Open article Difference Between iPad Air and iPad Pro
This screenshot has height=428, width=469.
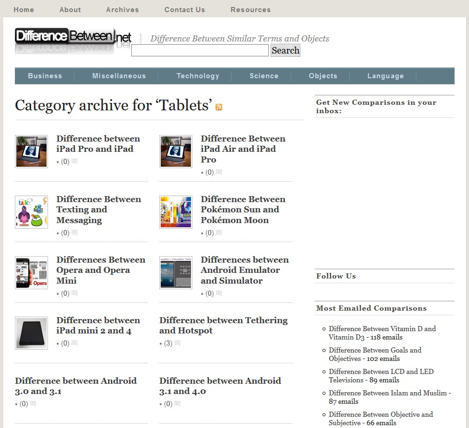[243, 149]
